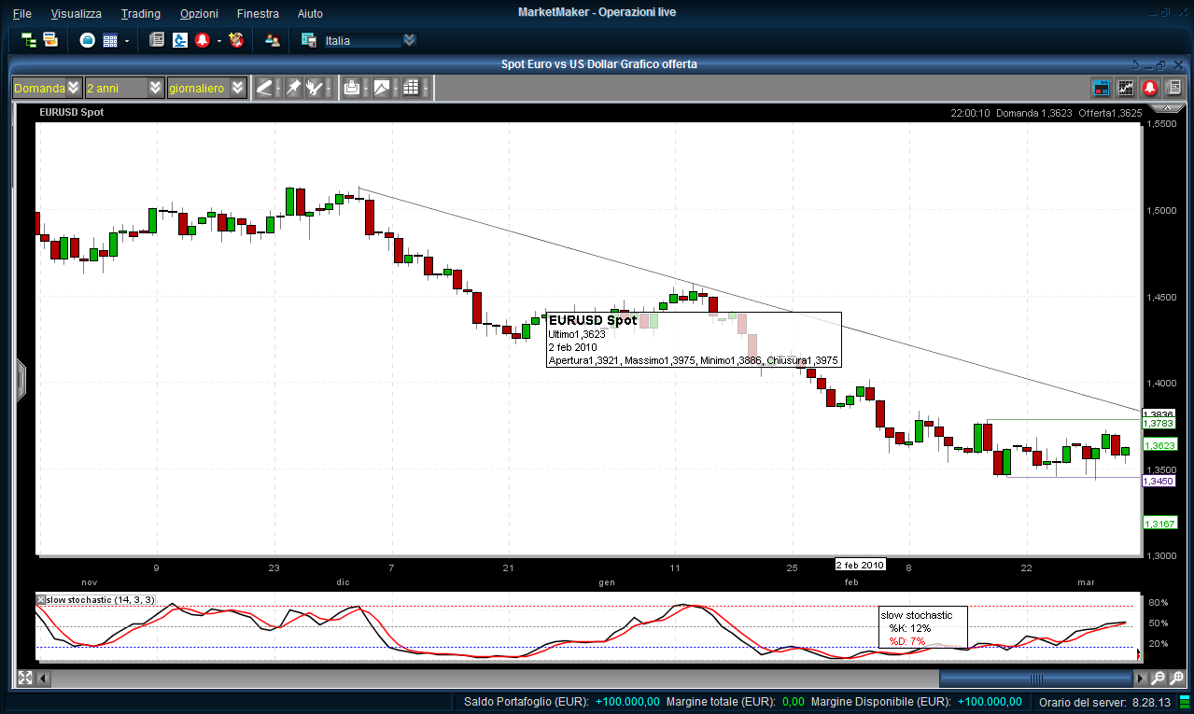Click the fit-to-screen icon at bottom left

point(25,679)
